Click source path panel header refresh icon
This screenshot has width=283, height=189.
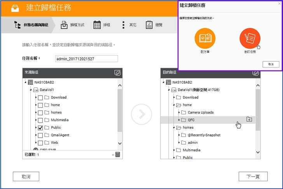click(x=118, y=73)
